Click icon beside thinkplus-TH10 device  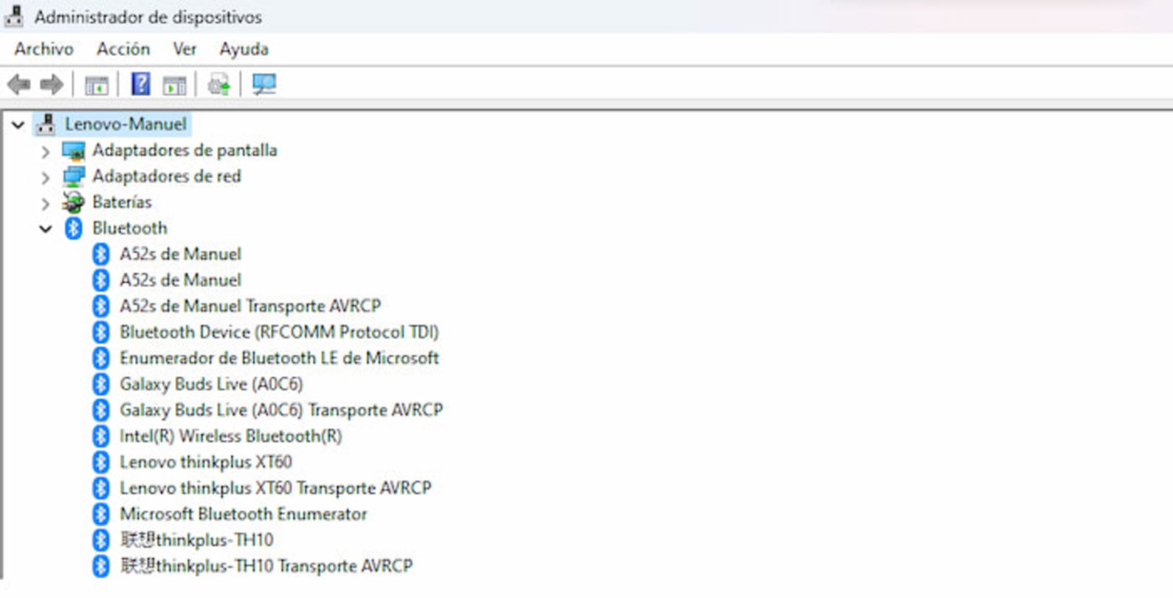tap(101, 540)
